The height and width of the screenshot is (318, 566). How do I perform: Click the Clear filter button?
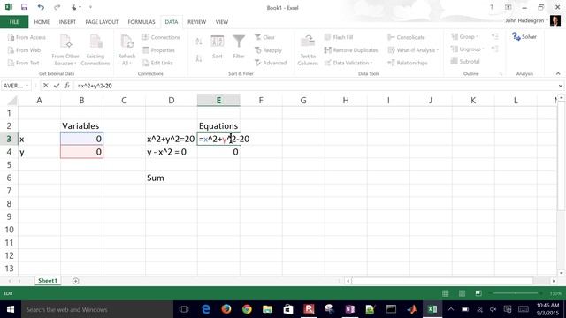pos(264,37)
